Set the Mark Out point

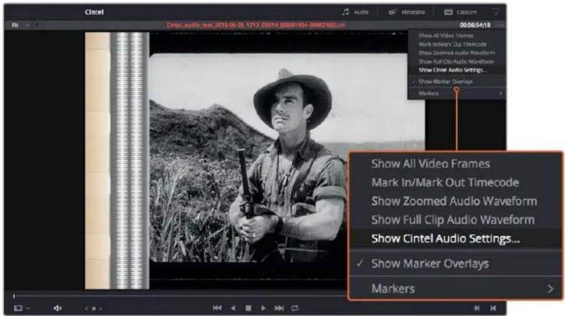click(x=493, y=308)
